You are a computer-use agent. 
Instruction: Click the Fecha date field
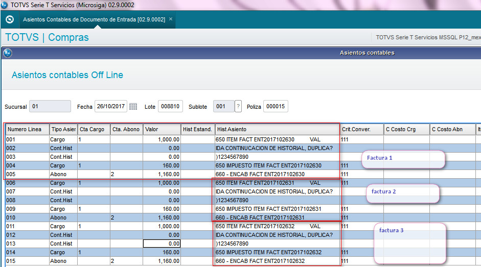[111, 106]
